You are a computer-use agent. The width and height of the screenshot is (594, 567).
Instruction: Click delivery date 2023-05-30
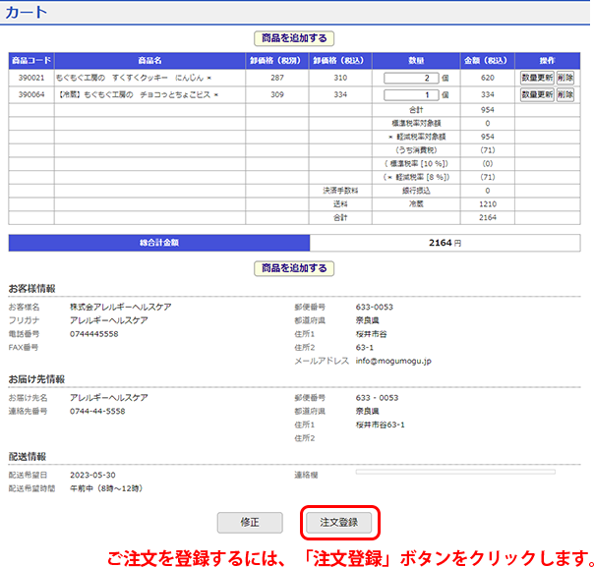pyautogui.click(x=92, y=474)
